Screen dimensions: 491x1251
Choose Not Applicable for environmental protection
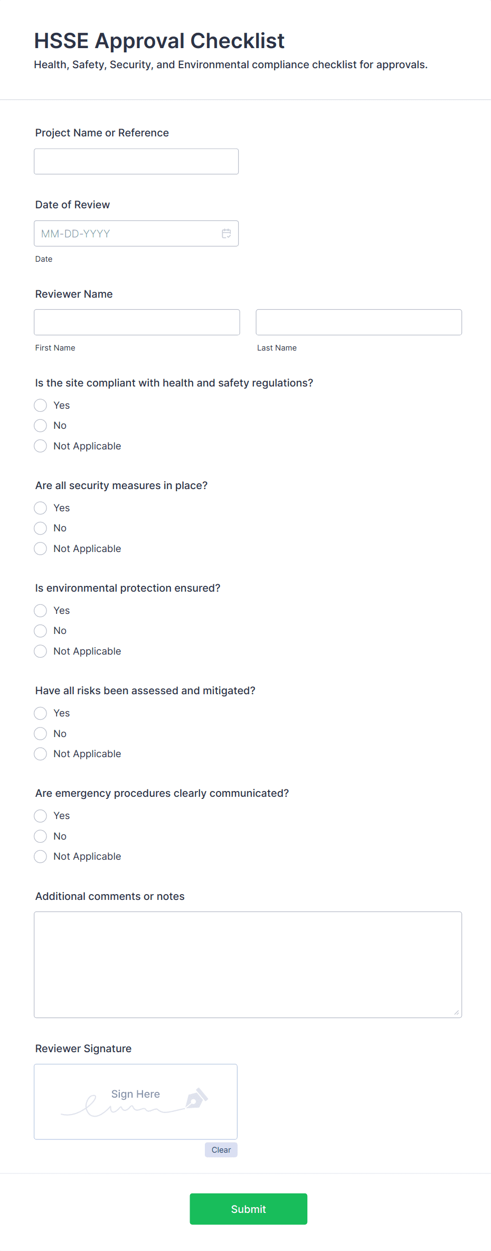click(x=40, y=651)
